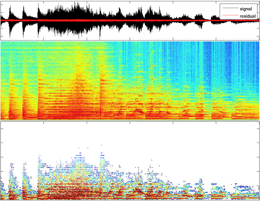The height and width of the screenshot is (201, 261).
Task: Click the red line sample in the legend
Action: (x=230, y=16)
